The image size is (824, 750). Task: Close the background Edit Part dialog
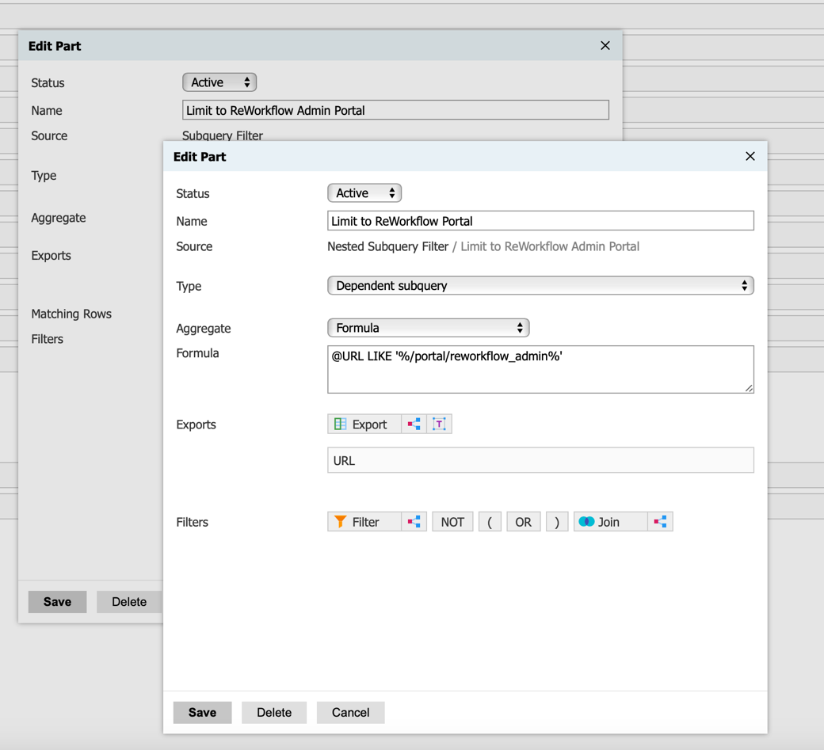coord(605,45)
